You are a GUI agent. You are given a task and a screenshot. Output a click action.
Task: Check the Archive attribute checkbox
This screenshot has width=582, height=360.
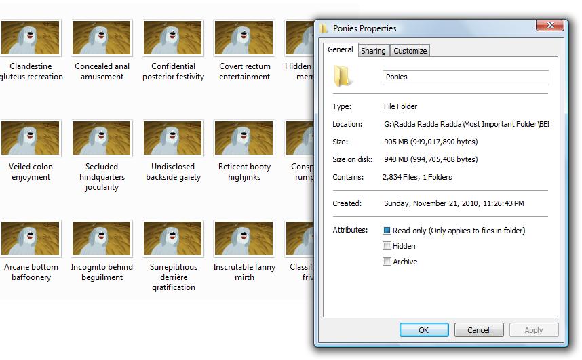(387, 262)
